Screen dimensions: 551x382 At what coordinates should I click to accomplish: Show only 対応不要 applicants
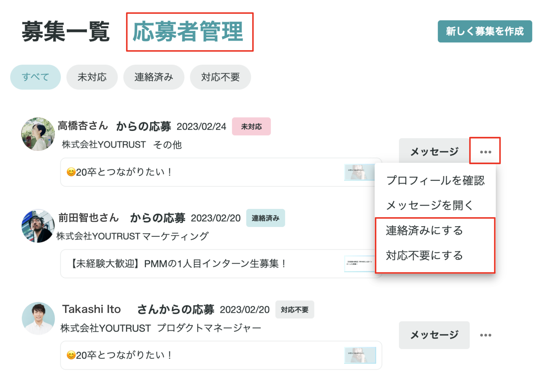pos(220,77)
